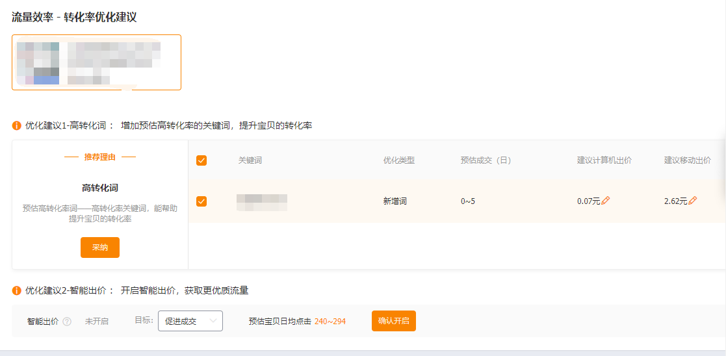Select the 预估成交（日） column header
Viewport: 726px width, 356px height.
tap(486, 160)
